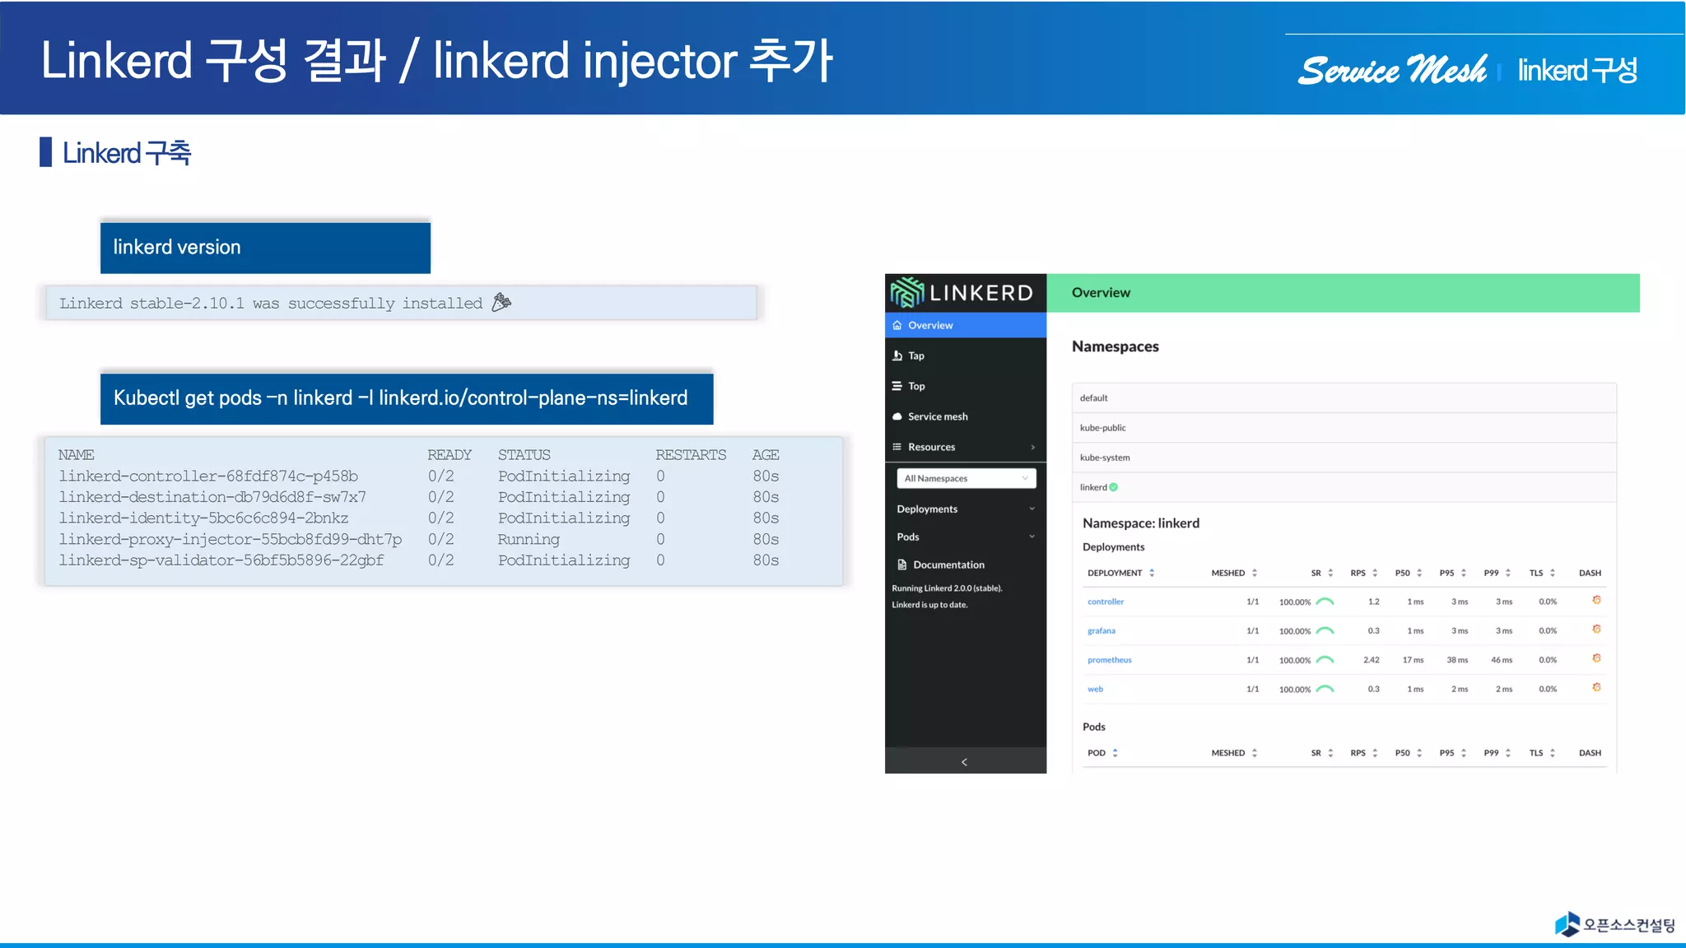The width and height of the screenshot is (1686, 948).
Task: Open Grafana dashboard icon for controller row
Action: point(1596,600)
